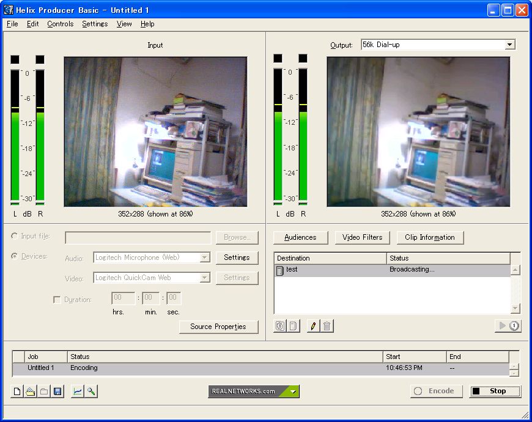Click the destination list scrollbar down arrow
This screenshot has width=532, height=422.
(515, 309)
